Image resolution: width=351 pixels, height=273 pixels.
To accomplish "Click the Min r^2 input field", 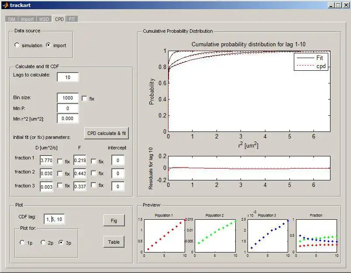I will pyautogui.click(x=68, y=118).
